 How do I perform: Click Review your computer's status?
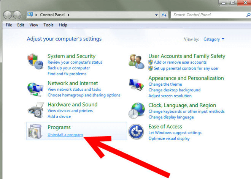click(x=75, y=62)
